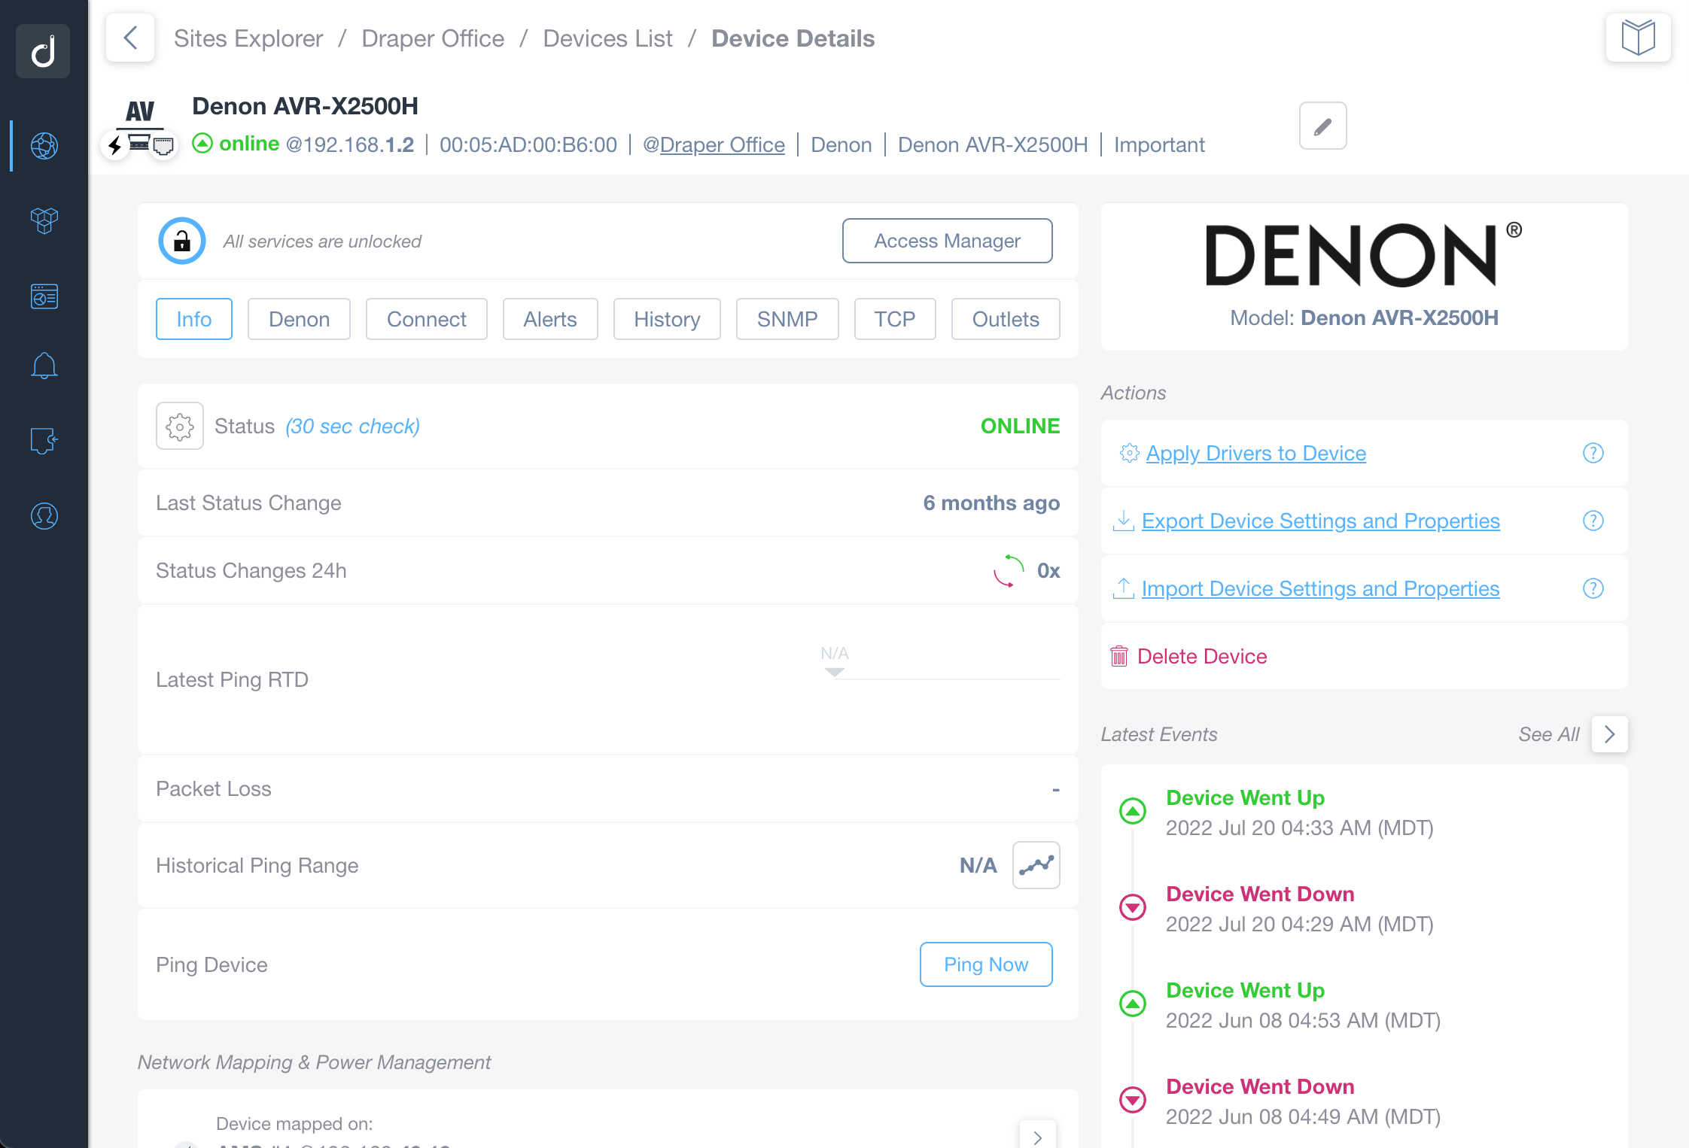The width and height of the screenshot is (1689, 1148).
Task: Click the status check 30 sec interval toggle
Action: click(178, 424)
